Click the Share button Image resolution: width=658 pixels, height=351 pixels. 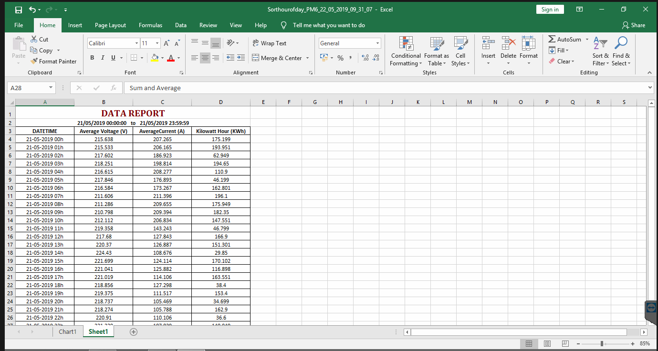pos(634,25)
